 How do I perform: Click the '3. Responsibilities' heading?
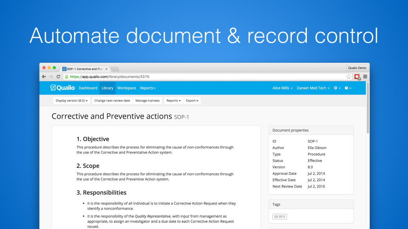point(101,193)
